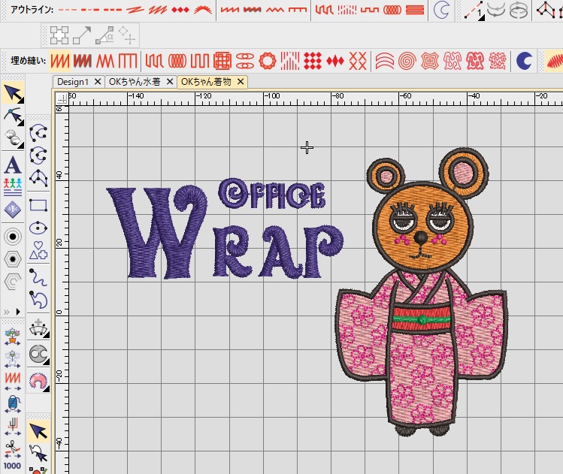Apply the diamond pattern motif fill

pyautogui.click(x=313, y=61)
